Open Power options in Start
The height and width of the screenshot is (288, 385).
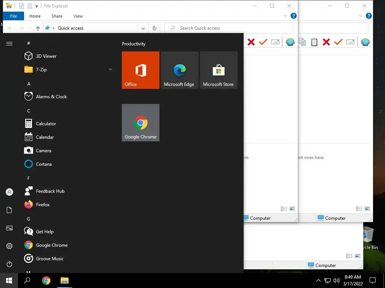(x=9, y=264)
